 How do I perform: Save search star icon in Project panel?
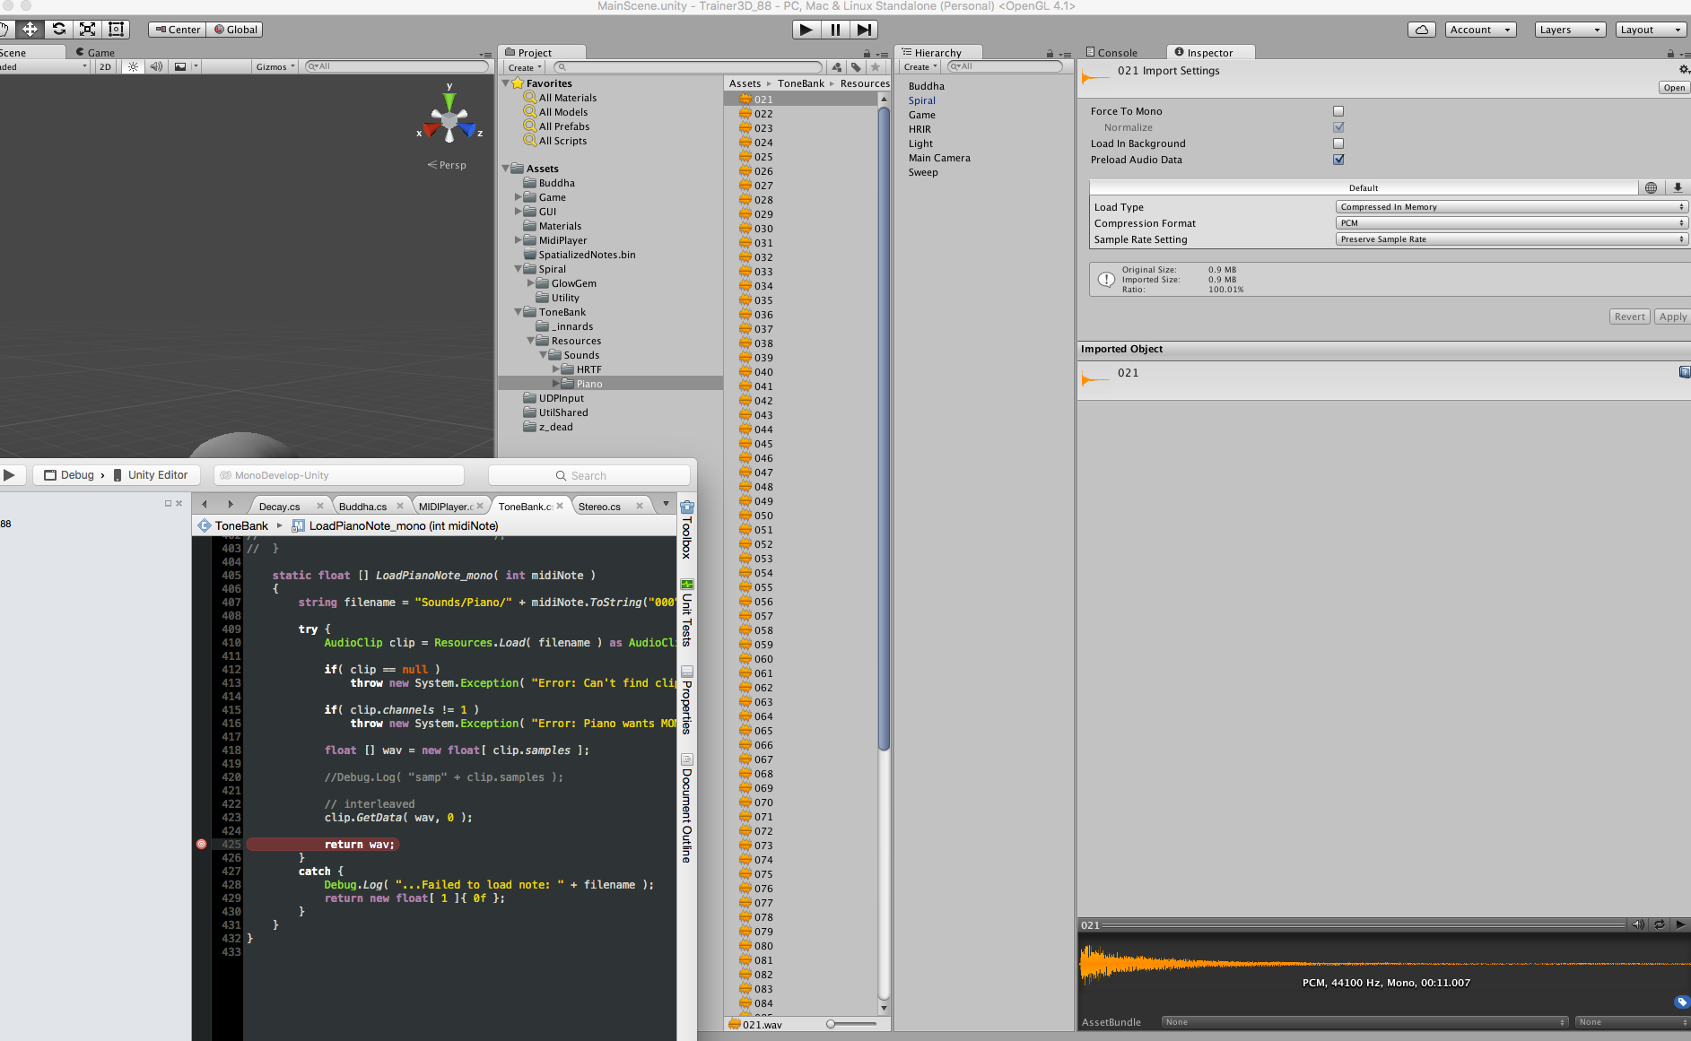pyautogui.click(x=876, y=67)
